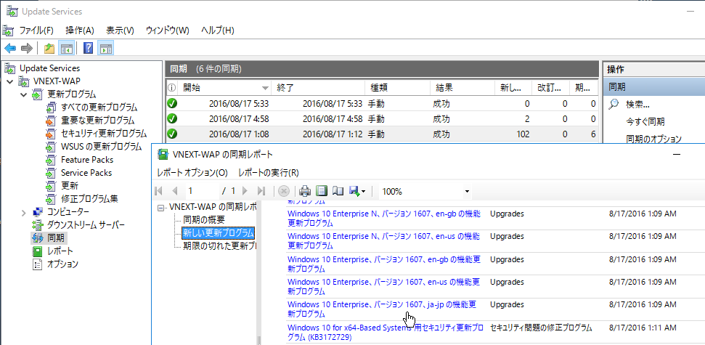The image size is (705, 345).
Task: Open the KB3172729 security update link
Action: pos(386,332)
